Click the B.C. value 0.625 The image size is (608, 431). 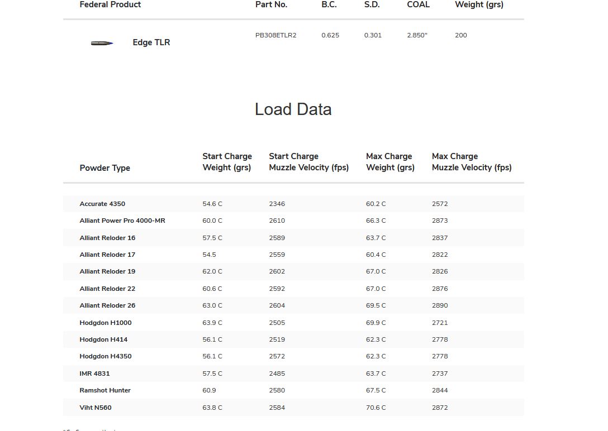click(x=330, y=35)
